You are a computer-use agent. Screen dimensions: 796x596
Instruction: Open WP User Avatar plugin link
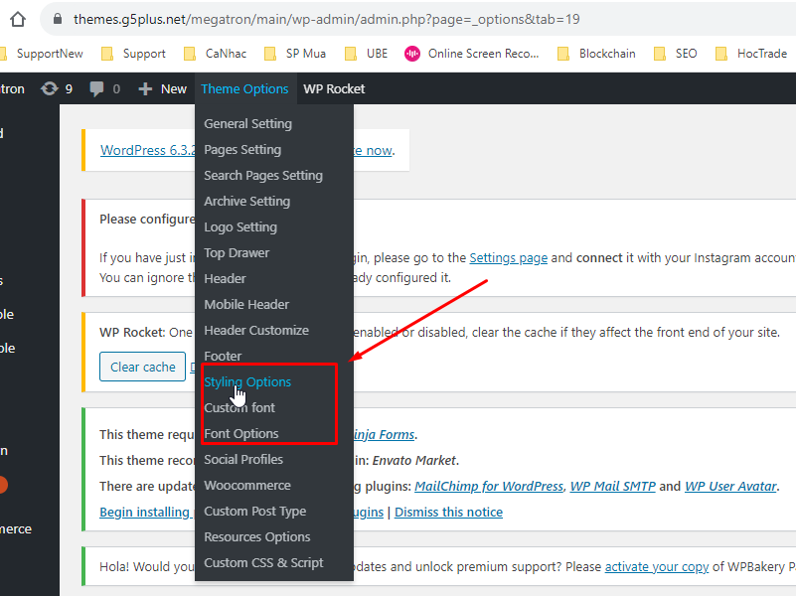pos(731,486)
